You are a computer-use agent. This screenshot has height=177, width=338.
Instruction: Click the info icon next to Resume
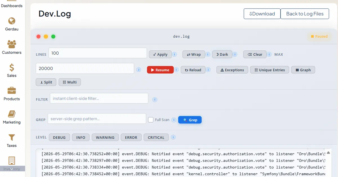[177, 70]
